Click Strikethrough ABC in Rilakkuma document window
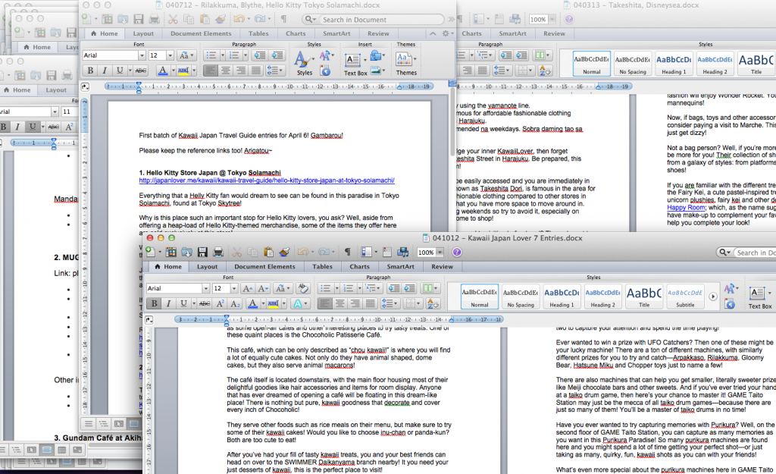 140,71
